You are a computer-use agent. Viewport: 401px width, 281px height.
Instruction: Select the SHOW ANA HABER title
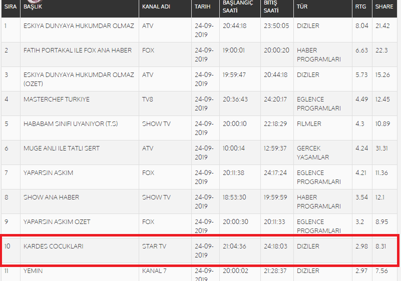coord(51,197)
